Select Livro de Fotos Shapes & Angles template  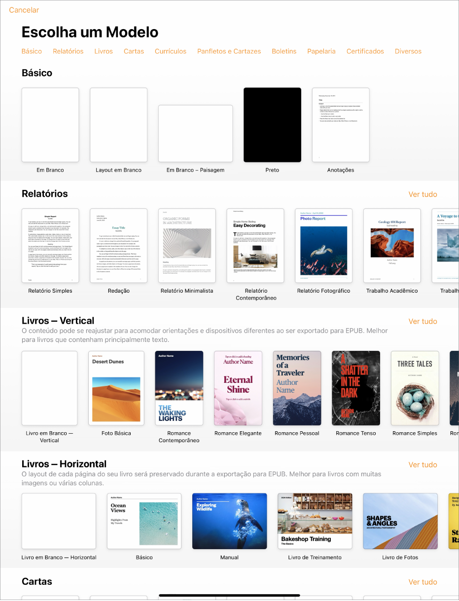(x=400, y=521)
